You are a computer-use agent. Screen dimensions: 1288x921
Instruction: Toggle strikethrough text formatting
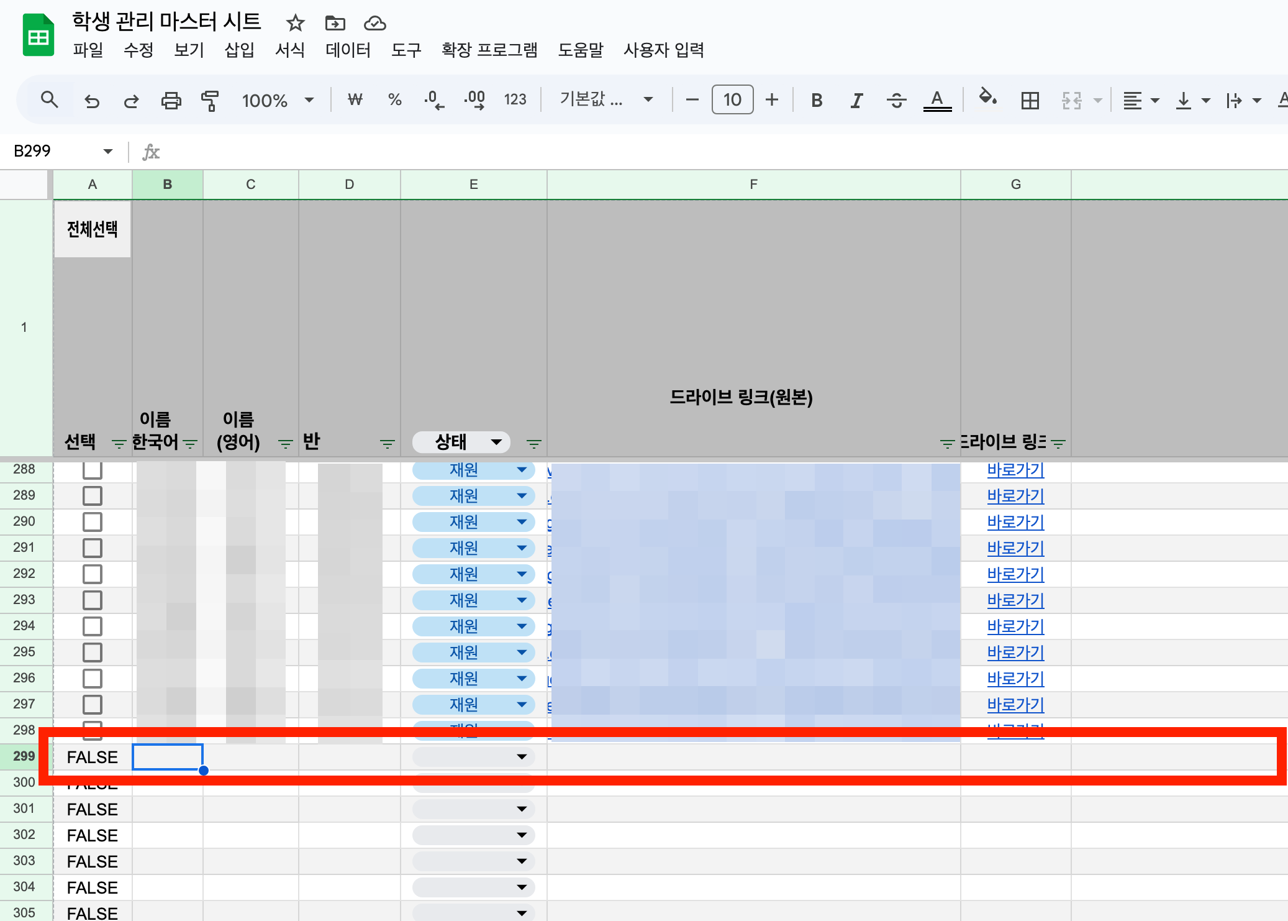(x=896, y=100)
